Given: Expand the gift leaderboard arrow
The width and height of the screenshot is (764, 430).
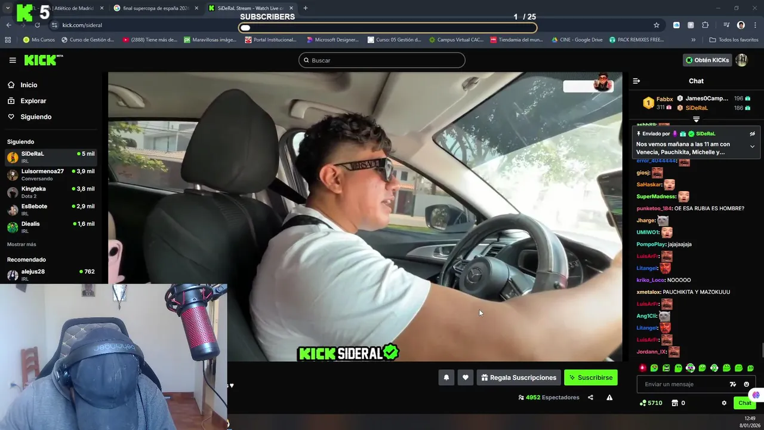Looking at the screenshot, I should pyautogui.click(x=696, y=119).
